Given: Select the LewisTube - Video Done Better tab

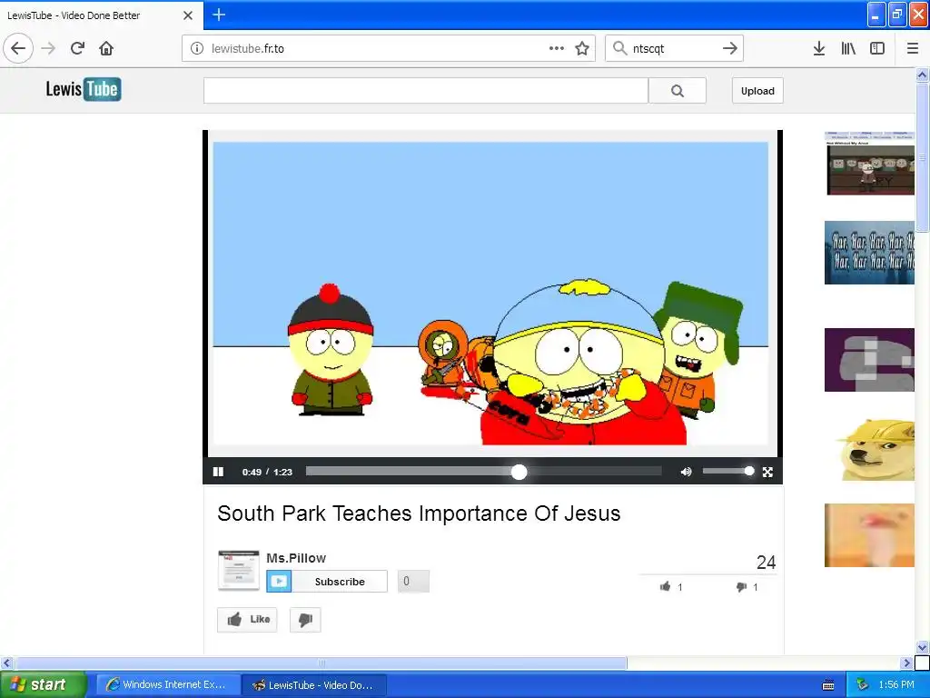Looking at the screenshot, I should coord(102,15).
